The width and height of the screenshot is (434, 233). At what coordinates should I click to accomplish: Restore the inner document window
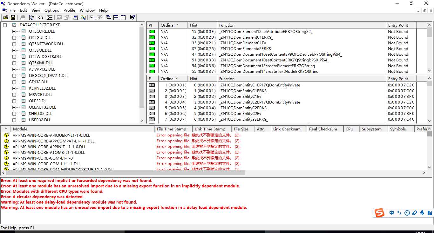point(425,10)
